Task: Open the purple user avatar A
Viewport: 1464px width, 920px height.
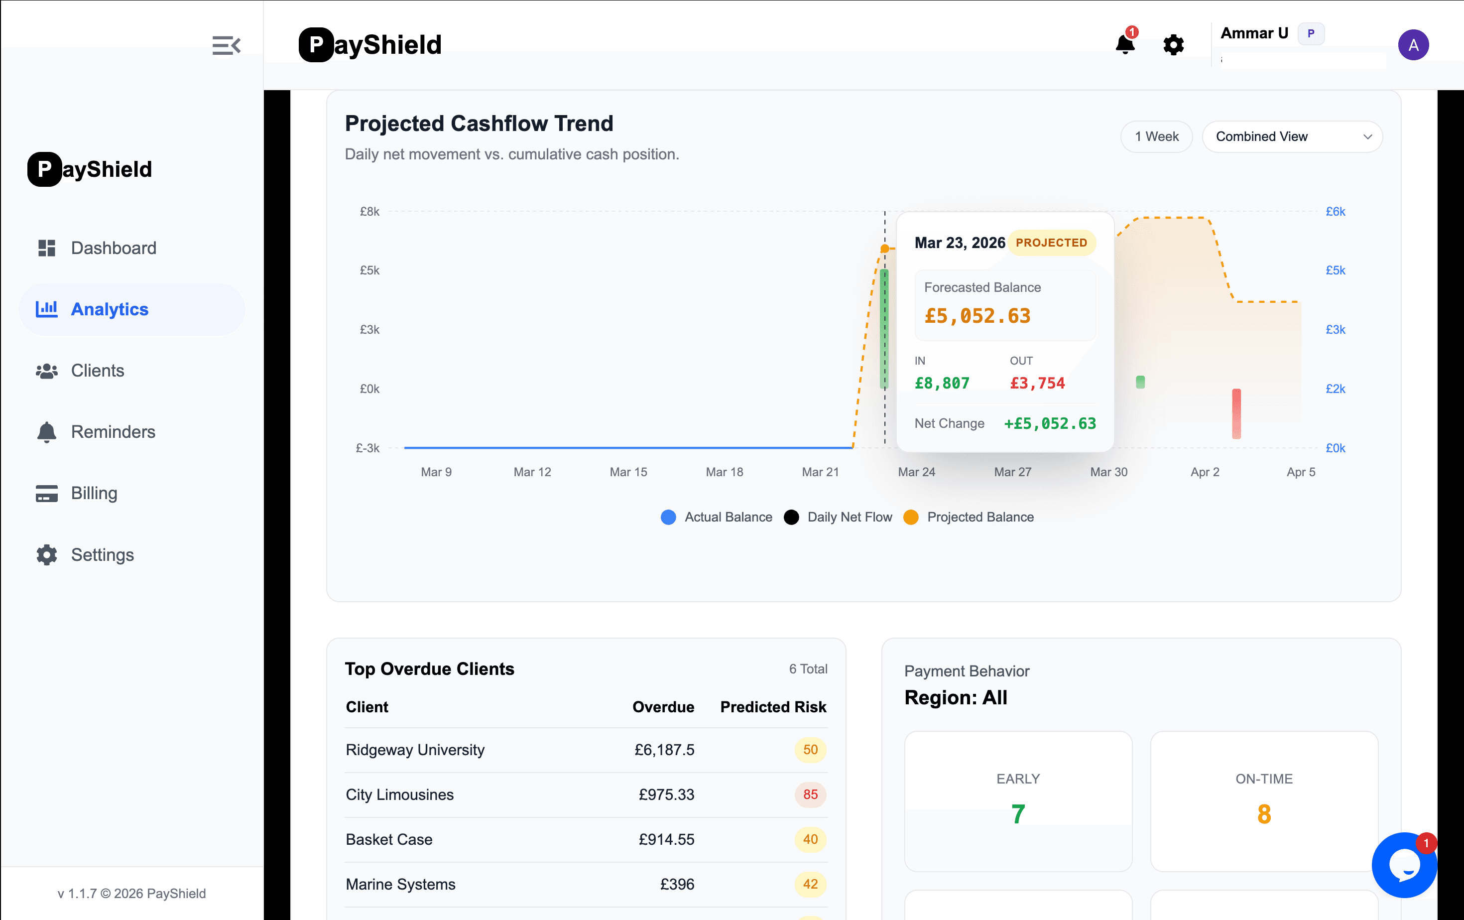Action: click(x=1413, y=45)
